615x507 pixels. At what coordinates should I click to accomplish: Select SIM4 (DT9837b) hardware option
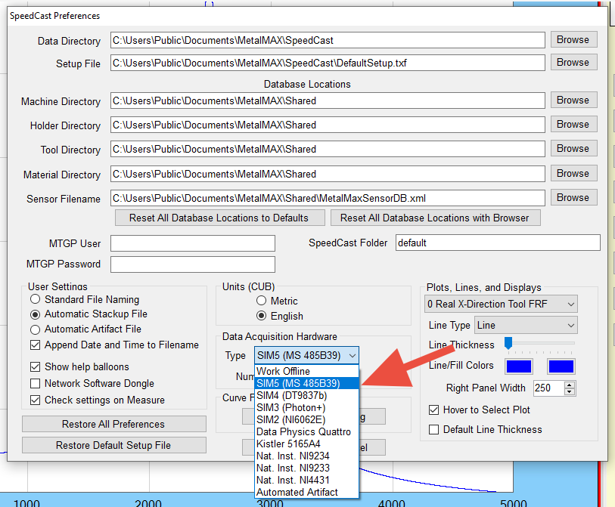[x=306, y=395]
